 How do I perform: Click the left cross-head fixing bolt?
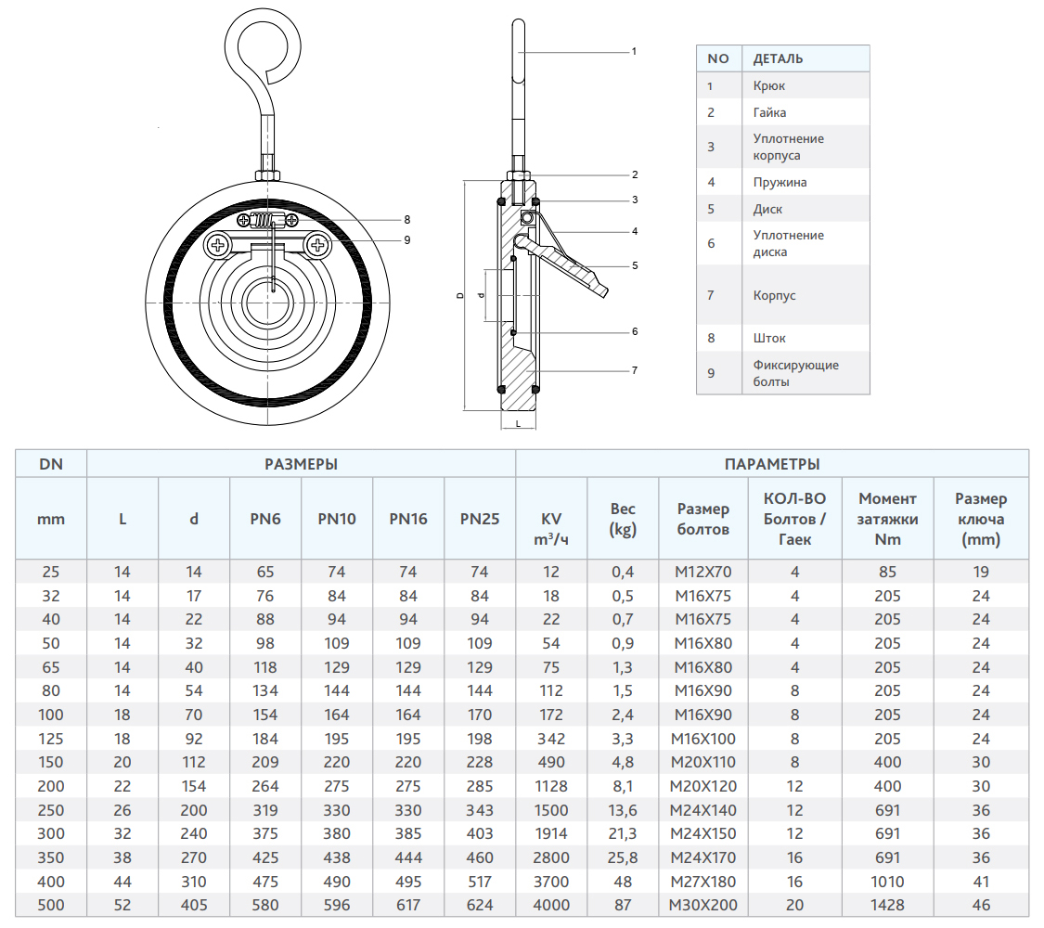[218, 245]
